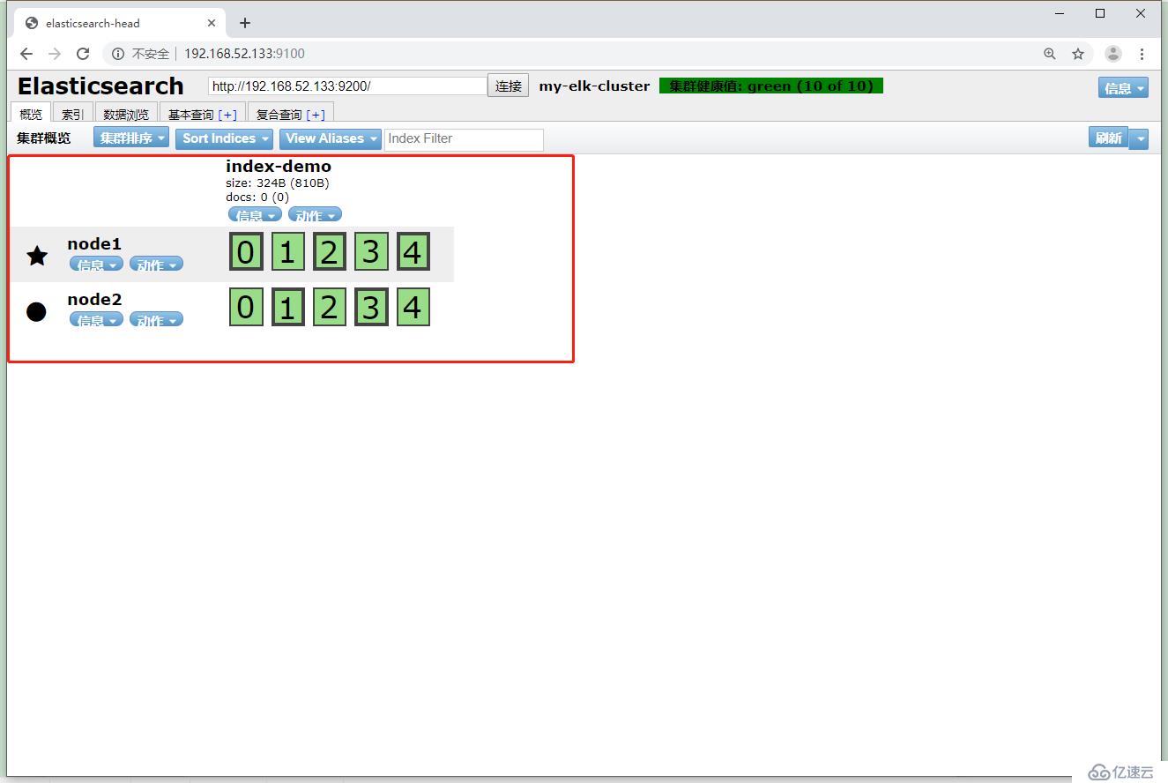Click the size: 324B (810B) text
The width and height of the screenshot is (1168, 783).
pyautogui.click(x=278, y=183)
